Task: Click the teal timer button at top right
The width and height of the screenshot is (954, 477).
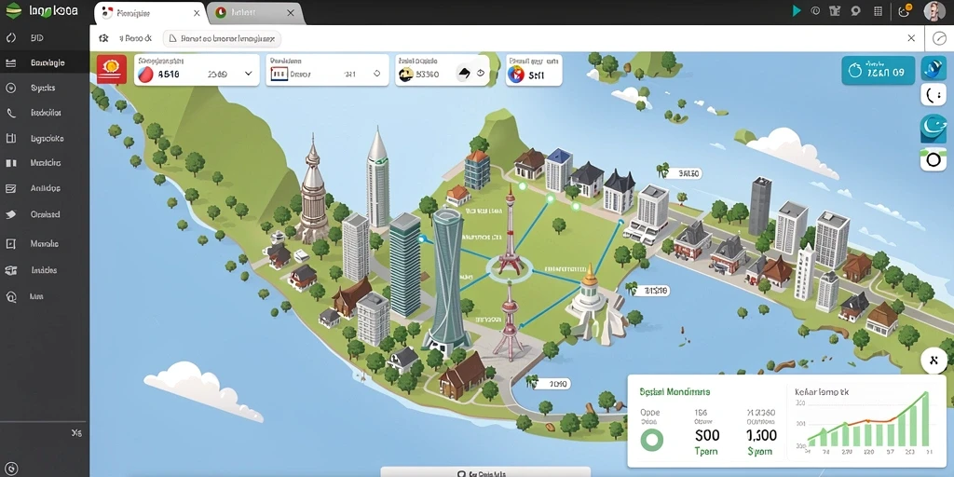Action: [879, 71]
